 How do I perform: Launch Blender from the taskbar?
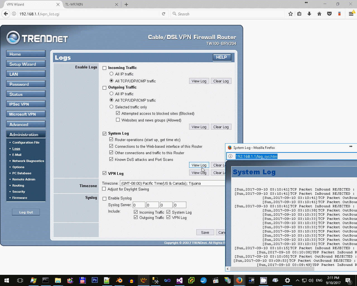[119, 280]
